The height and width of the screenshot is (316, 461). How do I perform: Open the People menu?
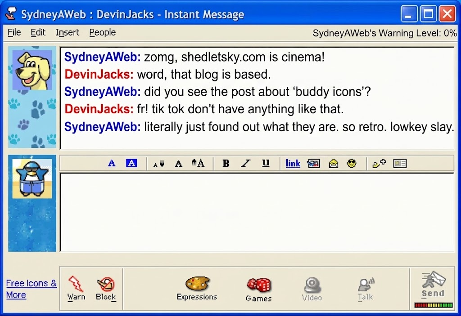(102, 32)
